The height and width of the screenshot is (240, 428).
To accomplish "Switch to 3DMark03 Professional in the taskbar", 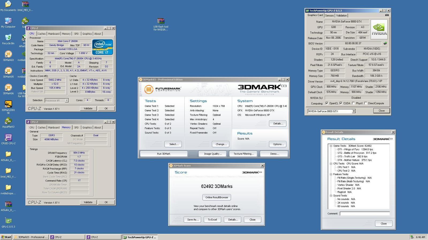I will pyautogui.click(x=31, y=237).
